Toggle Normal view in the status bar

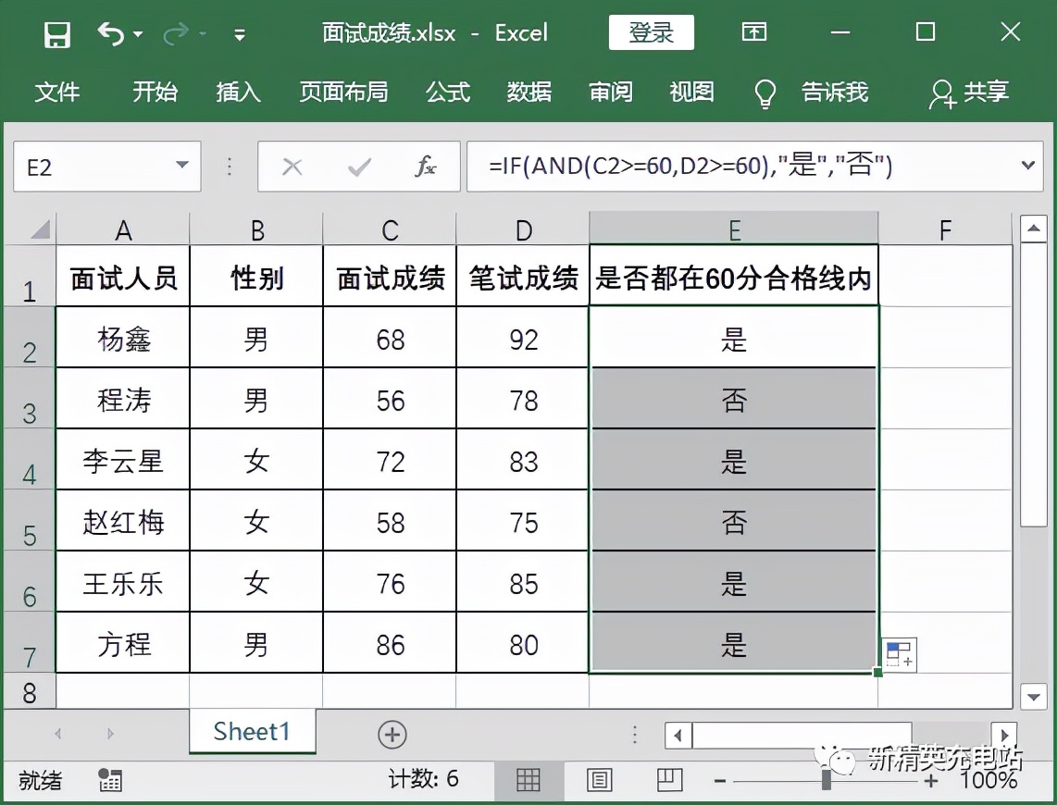528,780
